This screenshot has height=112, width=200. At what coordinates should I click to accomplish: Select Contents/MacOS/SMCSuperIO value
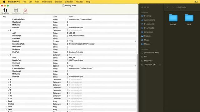(81, 68)
